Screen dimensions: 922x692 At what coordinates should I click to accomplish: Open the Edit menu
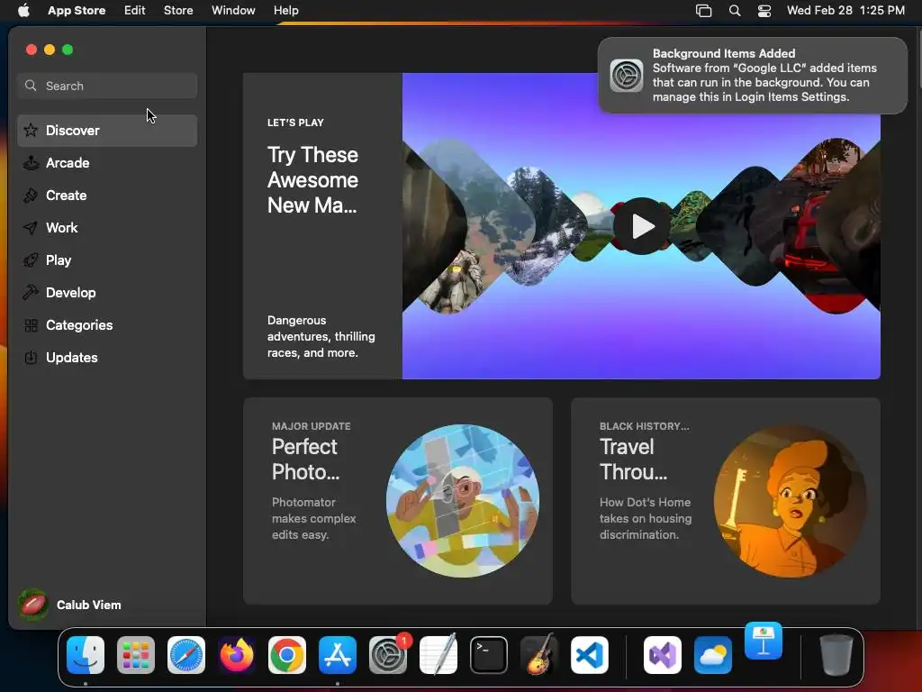click(x=135, y=11)
